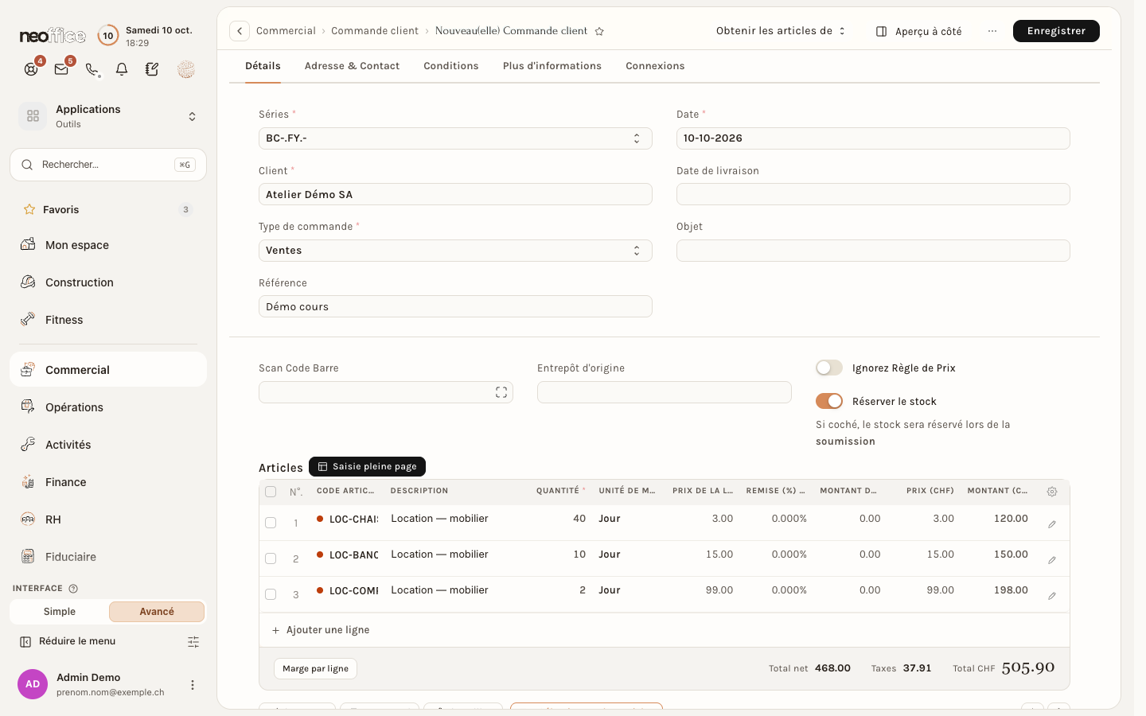Image resolution: width=1146 pixels, height=716 pixels.
Task: Open Construction in the sidebar
Action: pyautogui.click(x=108, y=282)
